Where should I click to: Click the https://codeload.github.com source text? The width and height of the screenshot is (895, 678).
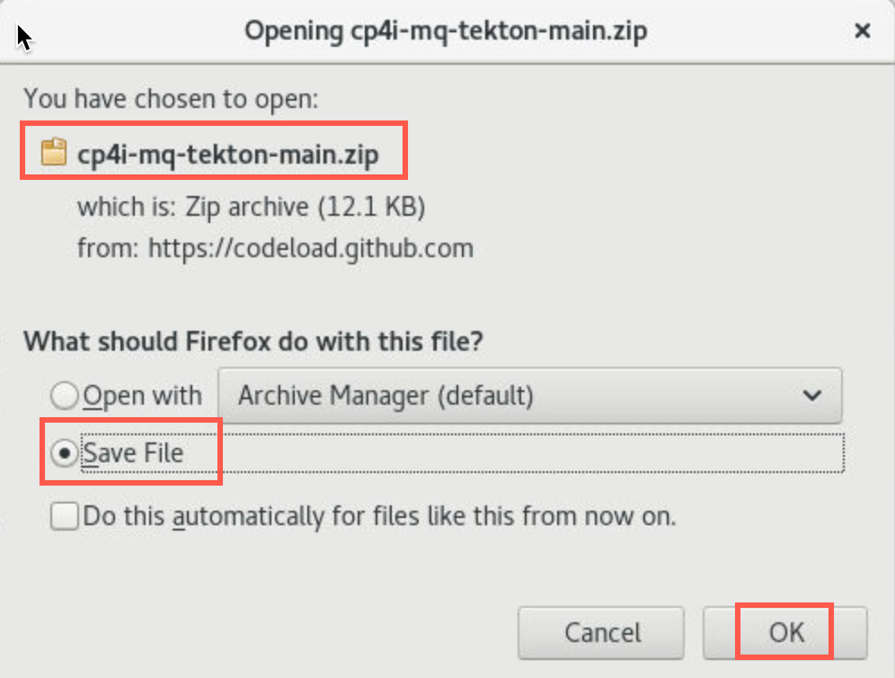click(x=311, y=248)
